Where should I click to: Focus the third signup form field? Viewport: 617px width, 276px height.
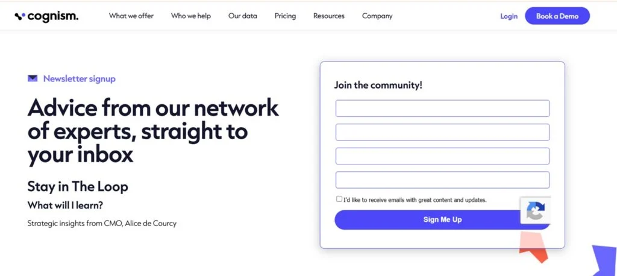click(x=442, y=156)
